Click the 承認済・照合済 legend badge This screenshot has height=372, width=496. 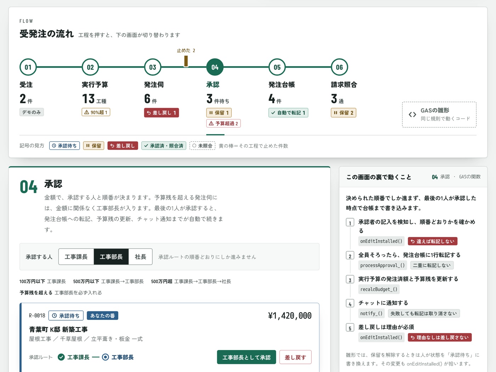pos(164,146)
